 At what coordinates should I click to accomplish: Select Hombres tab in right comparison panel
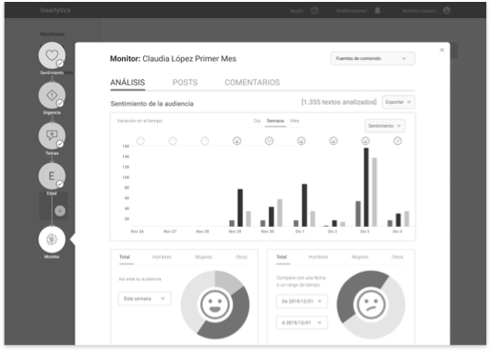(x=318, y=257)
